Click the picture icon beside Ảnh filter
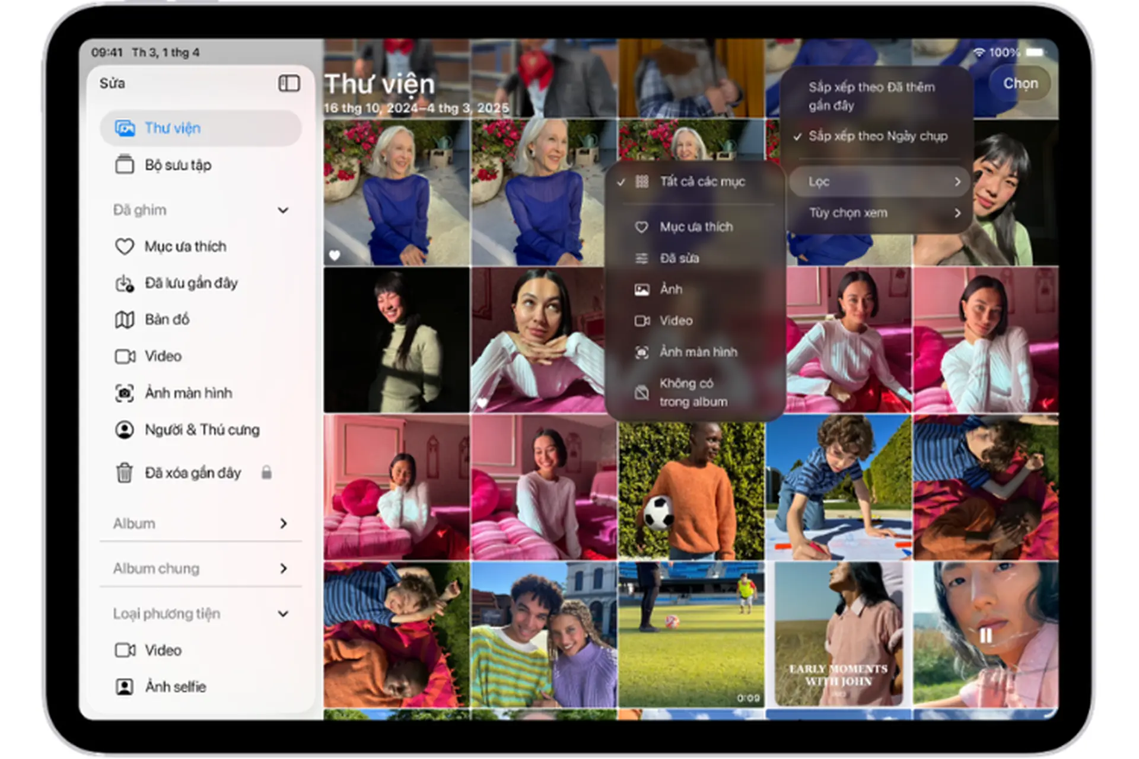This screenshot has height=759, width=1139. (x=641, y=289)
